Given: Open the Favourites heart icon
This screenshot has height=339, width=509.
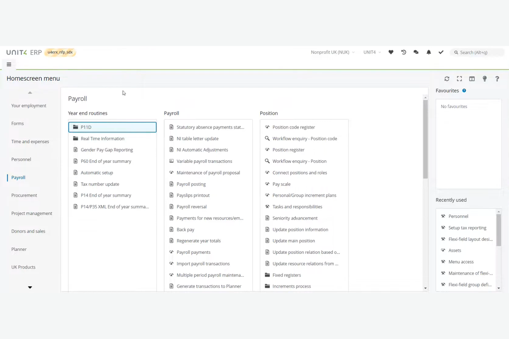Looking at the screenshot, I should click(x=391, y=52).
